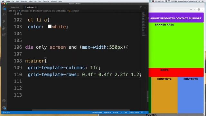Split the editor to the right

click(141, 7)
